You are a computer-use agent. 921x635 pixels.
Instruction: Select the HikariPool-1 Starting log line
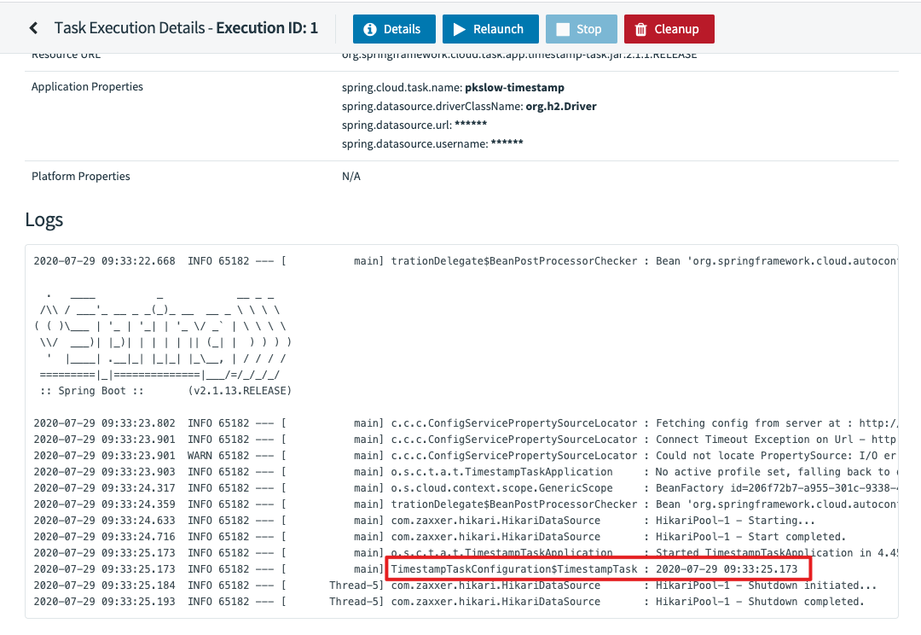(x=424, y=521)
